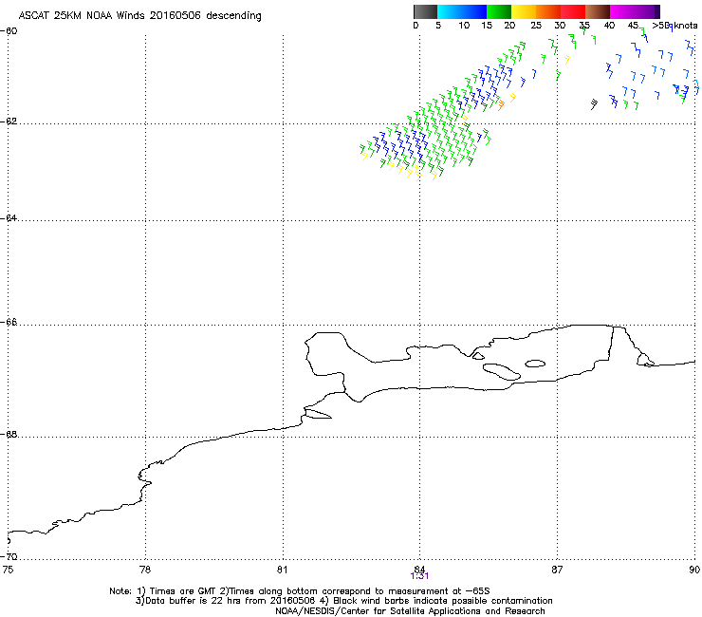Click the "-62" latitude label
The width and height of the screenshot is (702, 617).
tap(9, 122)
